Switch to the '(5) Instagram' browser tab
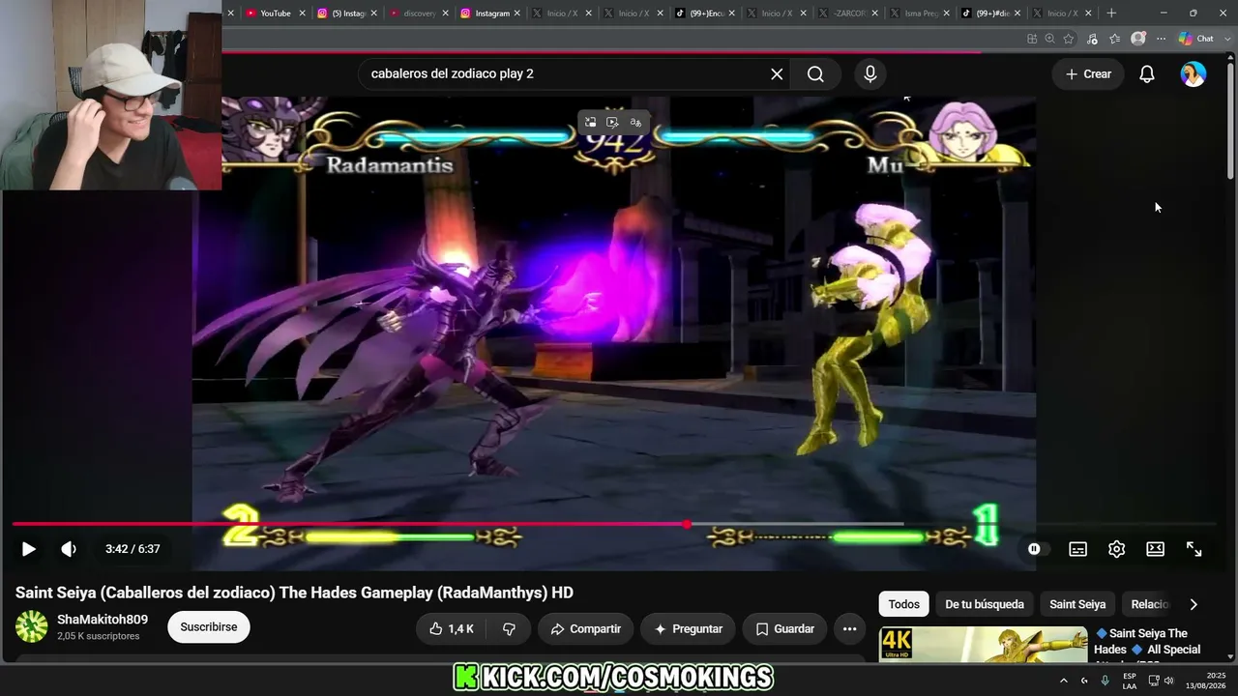 coord(348,14)
